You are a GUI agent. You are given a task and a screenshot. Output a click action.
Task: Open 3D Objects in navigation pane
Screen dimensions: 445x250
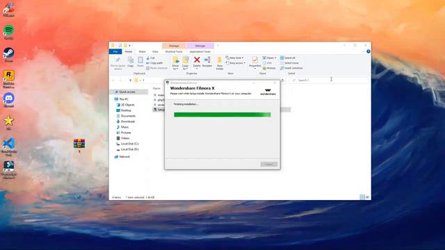(125, 105)
